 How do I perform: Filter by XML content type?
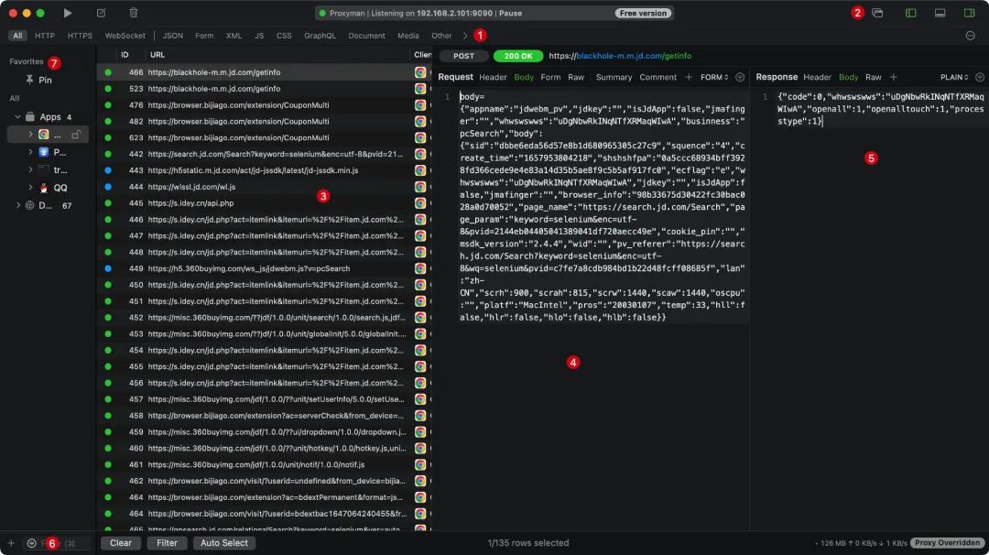(x=234, y=36)
